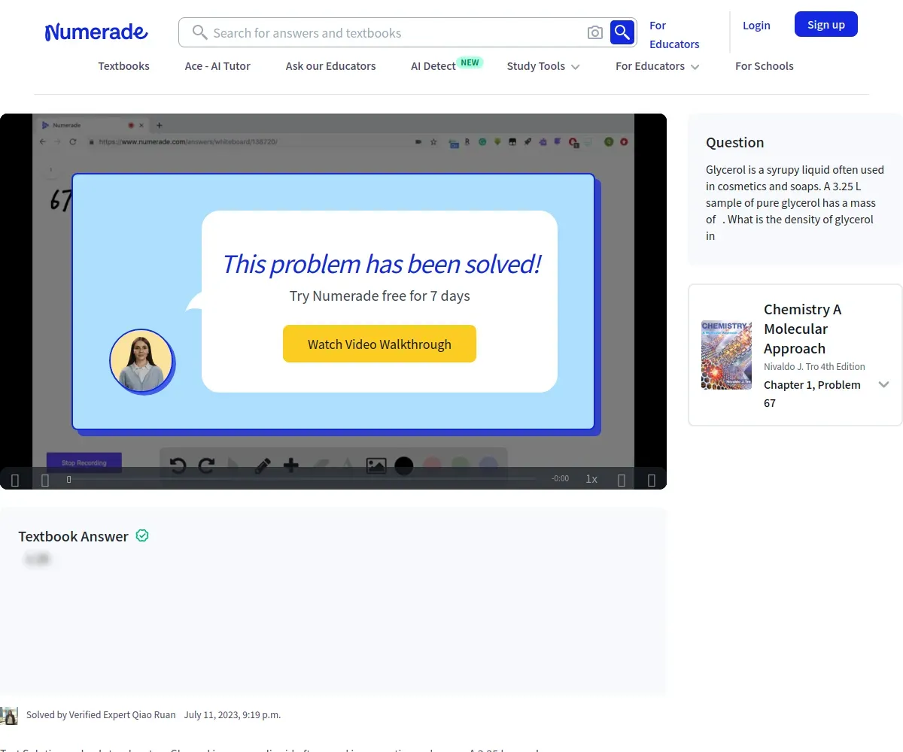The width and height of the screenshot is (903, 752).
Task: Expand the Study Tools dropdown
Action: pos(543,66)
